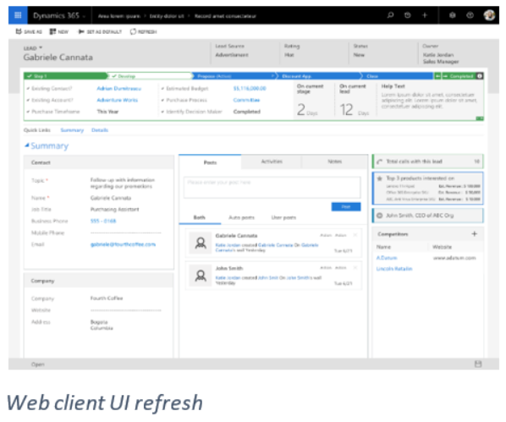Click the Hot rating value
Image resolution: width=506 pixels, height=422 pixels.
(x=289, y=55)
